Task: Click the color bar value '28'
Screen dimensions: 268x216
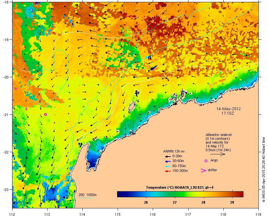Action: pos(203,202)
